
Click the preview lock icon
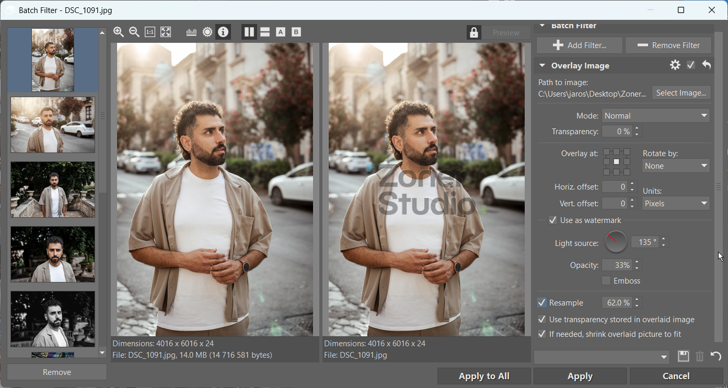(473, 33)
